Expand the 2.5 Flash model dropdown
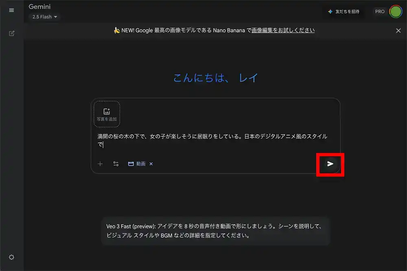This screenshot has height=271, width=407. tap(45, 17)
